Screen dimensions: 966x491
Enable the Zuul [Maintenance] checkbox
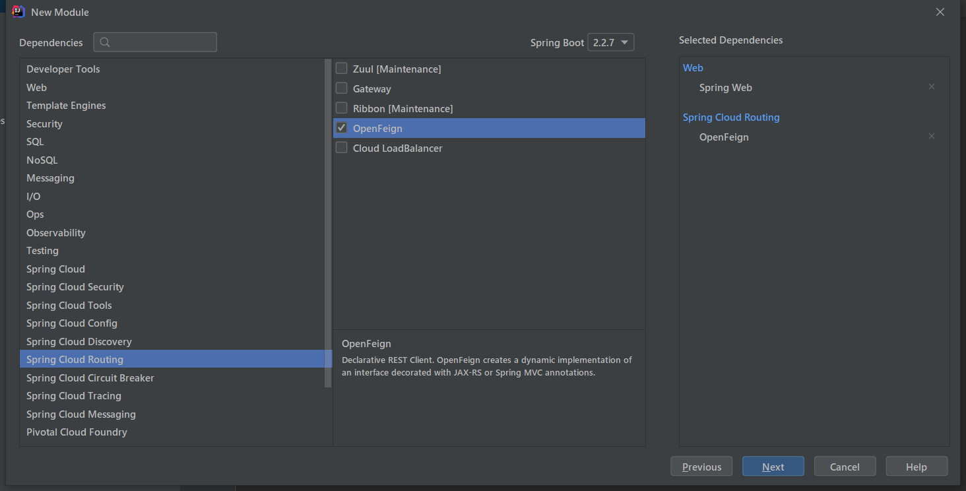pos(341,68)
